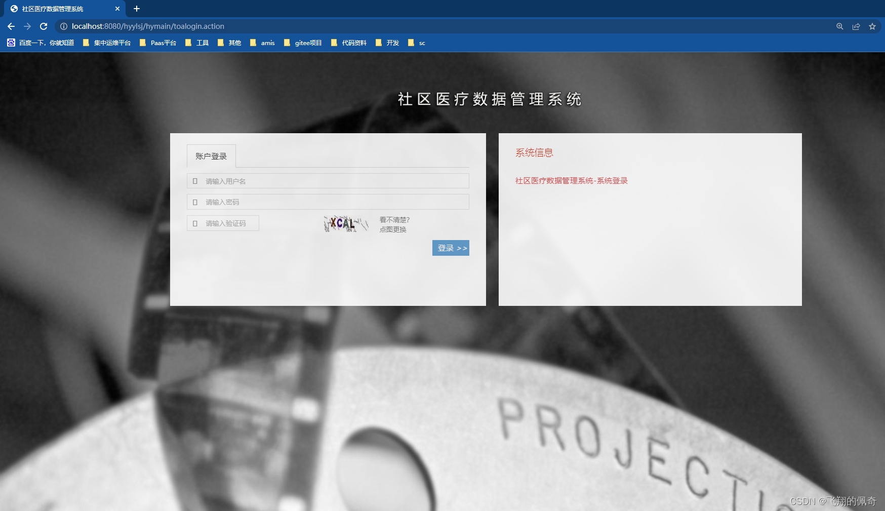The width and height of the screenshot is (885, 511).
Task: Open sc bookmark folder
Action: point(417,43)
